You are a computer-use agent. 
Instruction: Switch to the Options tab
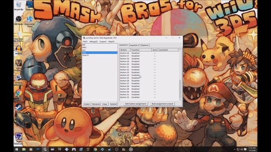[x=144, y=45]
